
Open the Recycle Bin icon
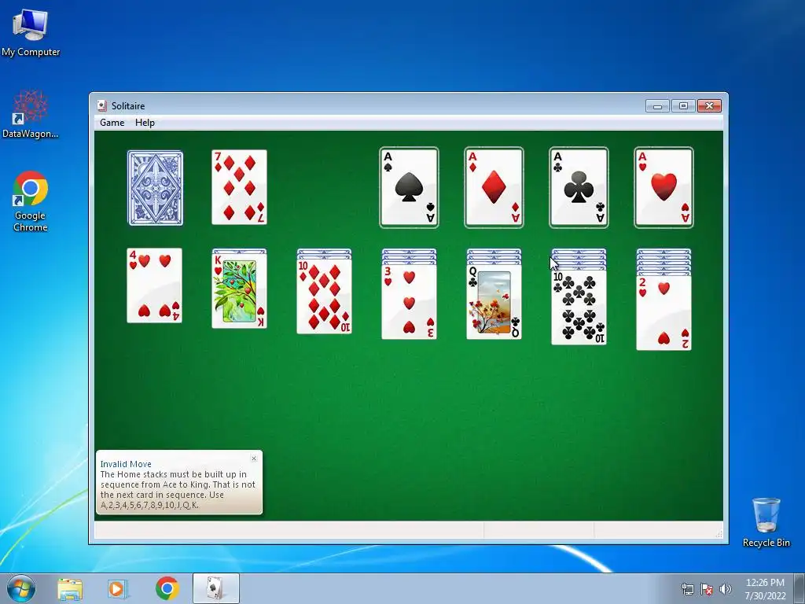[x=766, y=522]
